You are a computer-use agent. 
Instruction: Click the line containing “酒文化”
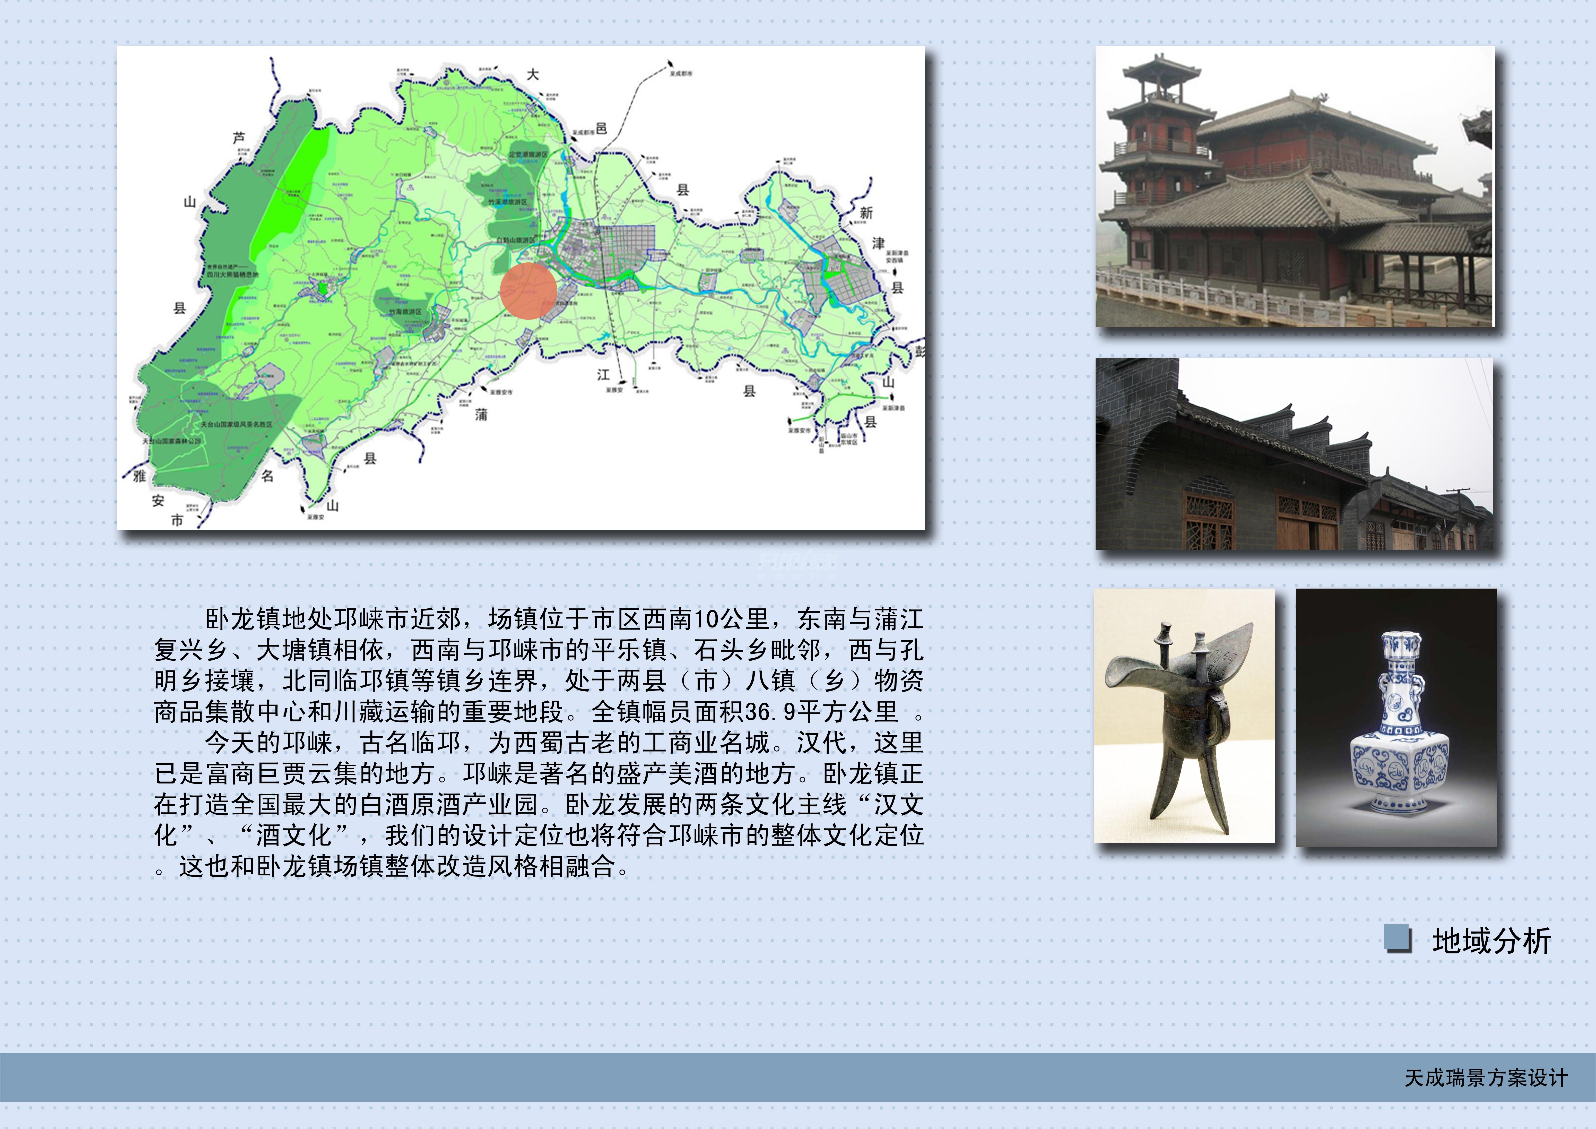pyautogui.click(x=539, y=835)
